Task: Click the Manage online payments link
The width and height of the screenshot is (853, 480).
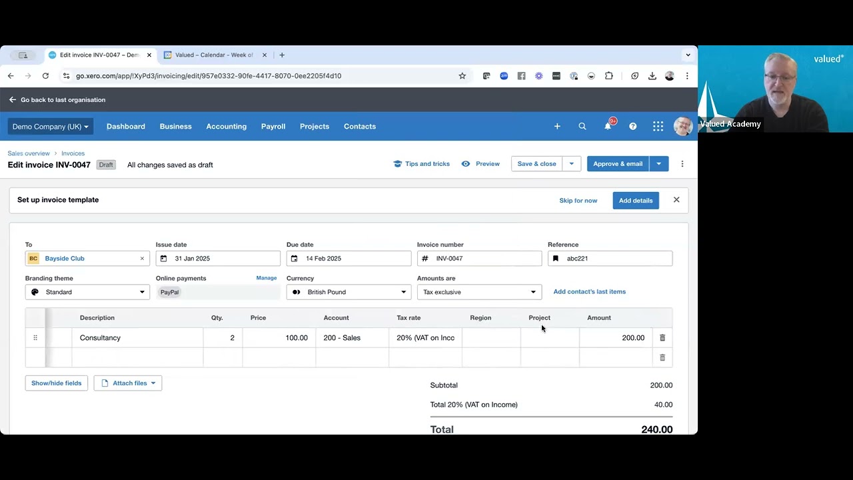Action: (x=267, y=278)
